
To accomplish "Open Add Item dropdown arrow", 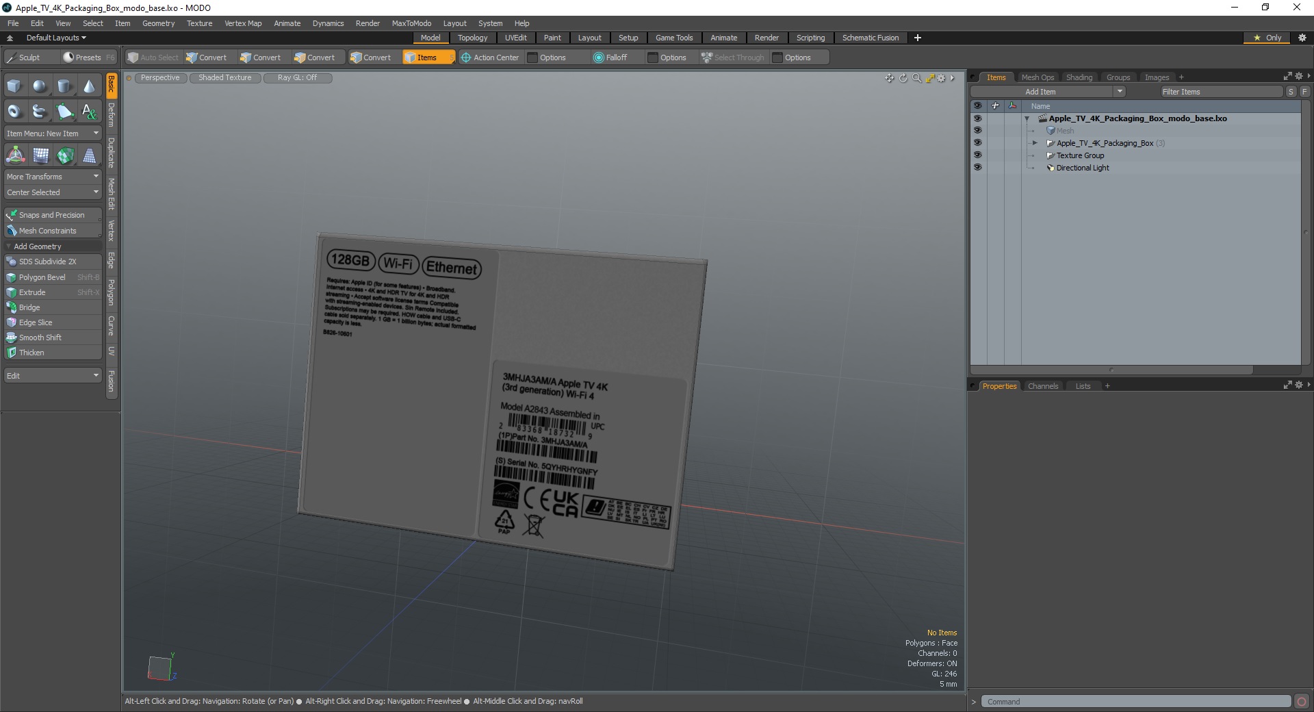I will pos(1120,92).
